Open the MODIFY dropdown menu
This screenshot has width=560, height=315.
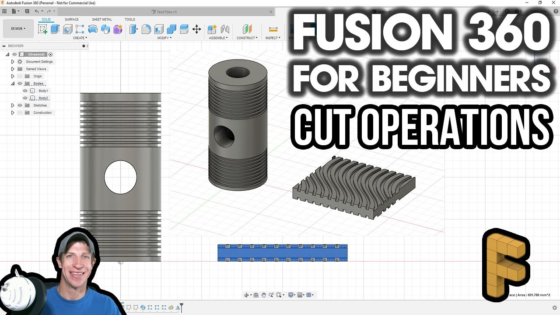tap(164, 38)
